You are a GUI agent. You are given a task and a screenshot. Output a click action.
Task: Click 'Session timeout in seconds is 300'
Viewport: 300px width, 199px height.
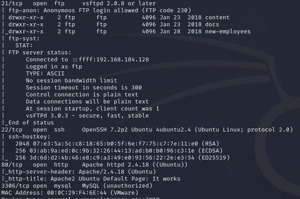coord(84,88)
